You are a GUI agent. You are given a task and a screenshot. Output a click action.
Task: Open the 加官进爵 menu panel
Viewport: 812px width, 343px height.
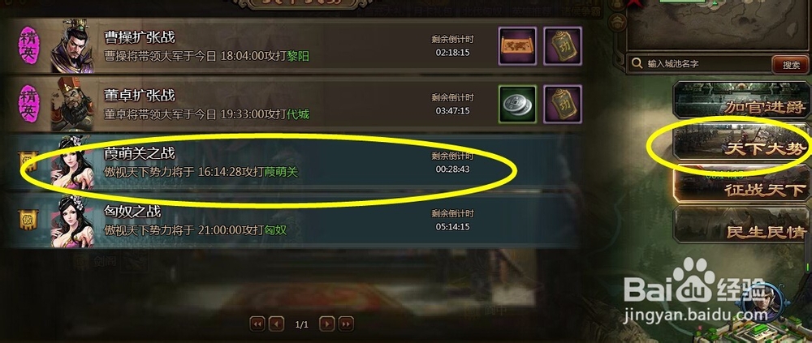[741, 99]
